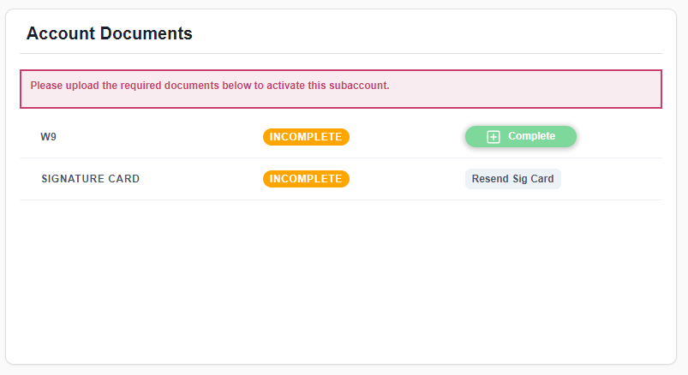Click the alert text starting "Please upload"
The width and height of the screenshot is (688, 375).
(x=210, y=86)
